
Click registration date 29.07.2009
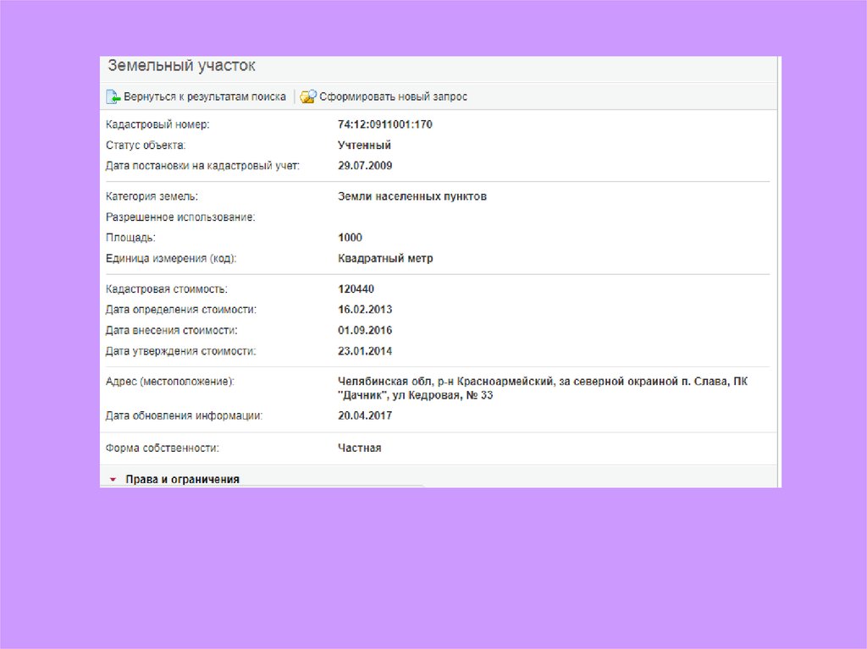[x=365, y=166]
